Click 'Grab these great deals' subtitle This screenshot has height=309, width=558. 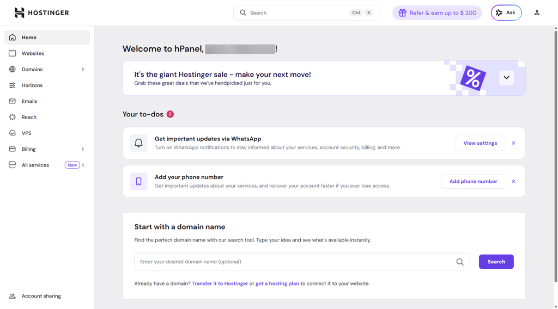(203, 83)
